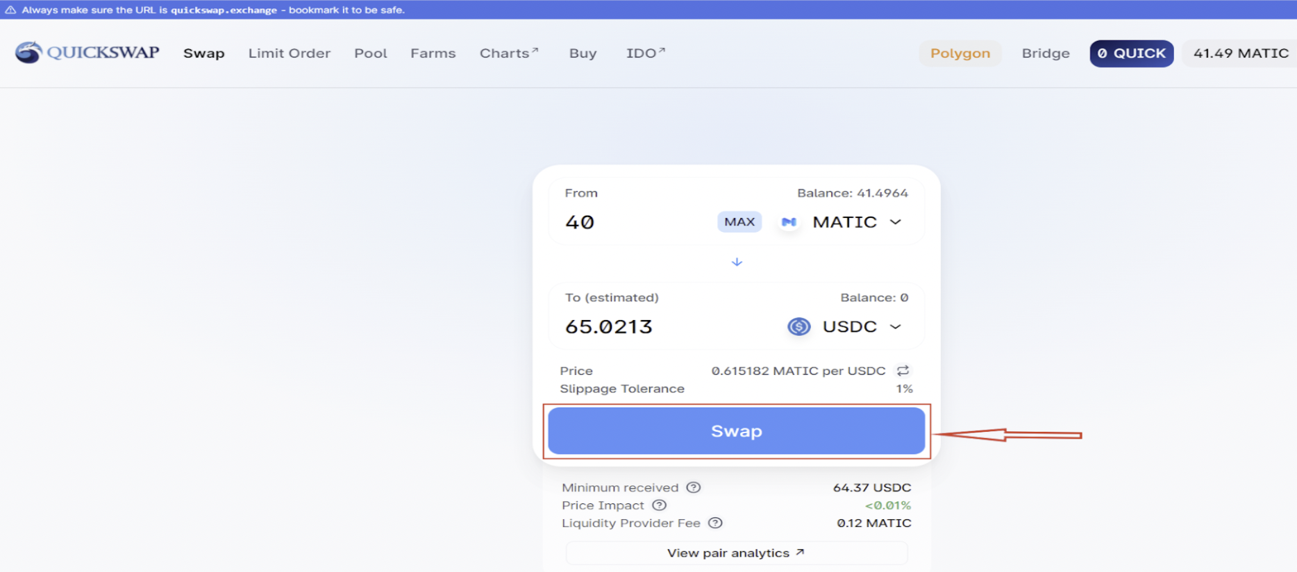
Task: Open the Price Impact help icon
Action: coord(659,505)
